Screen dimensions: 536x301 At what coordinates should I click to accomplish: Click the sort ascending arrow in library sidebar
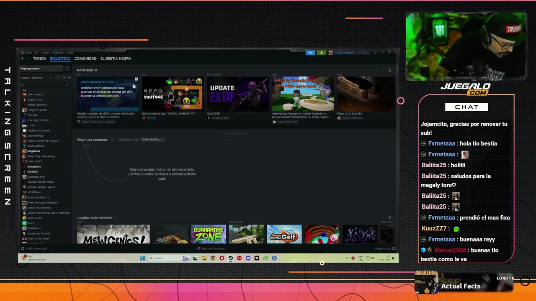58,78
